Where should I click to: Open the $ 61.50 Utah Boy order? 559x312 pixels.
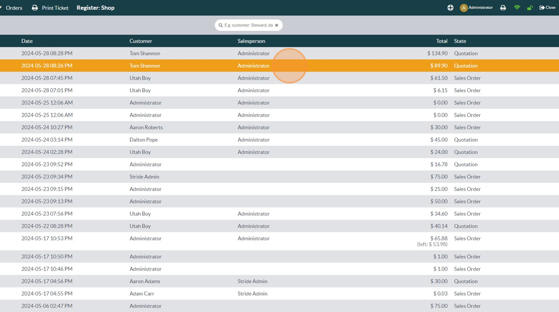tap(279, 78)
